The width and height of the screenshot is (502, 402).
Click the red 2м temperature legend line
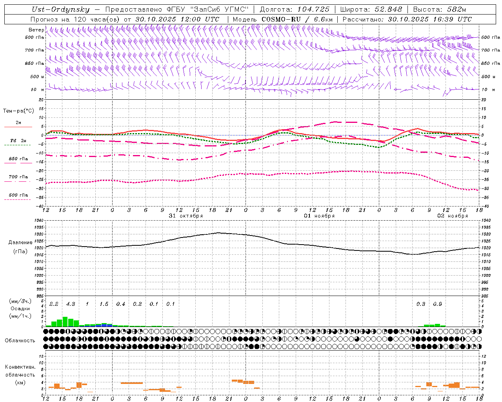pyautogui.click(x=18, y=127)
